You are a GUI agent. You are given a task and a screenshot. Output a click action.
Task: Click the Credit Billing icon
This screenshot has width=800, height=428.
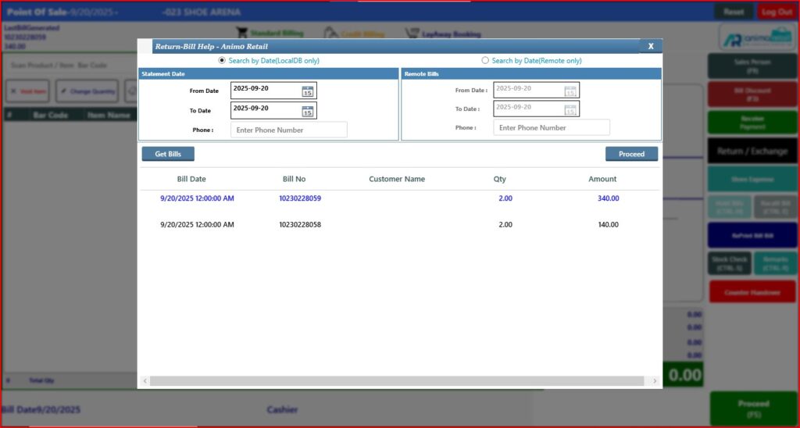tap(331, 34)
